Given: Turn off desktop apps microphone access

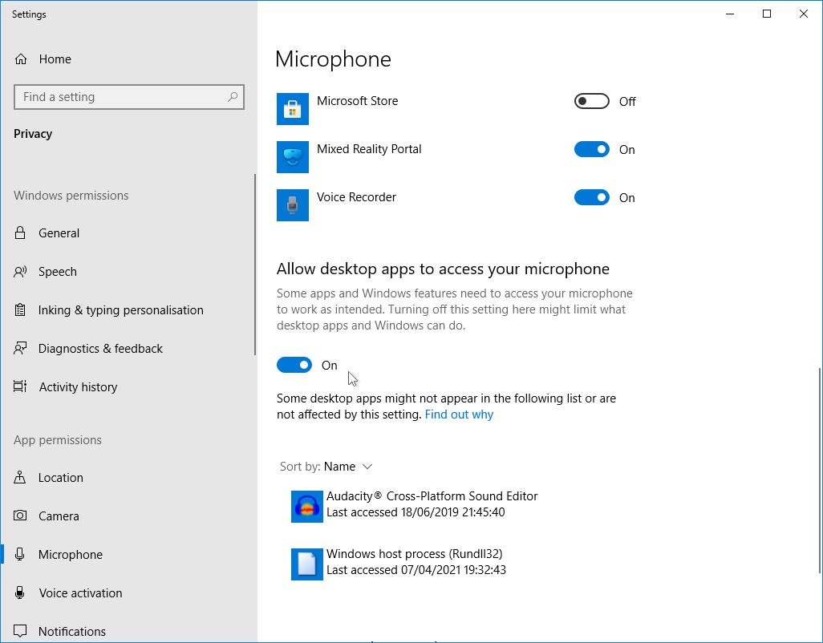Looking at the screenshot, I should 294,366.
